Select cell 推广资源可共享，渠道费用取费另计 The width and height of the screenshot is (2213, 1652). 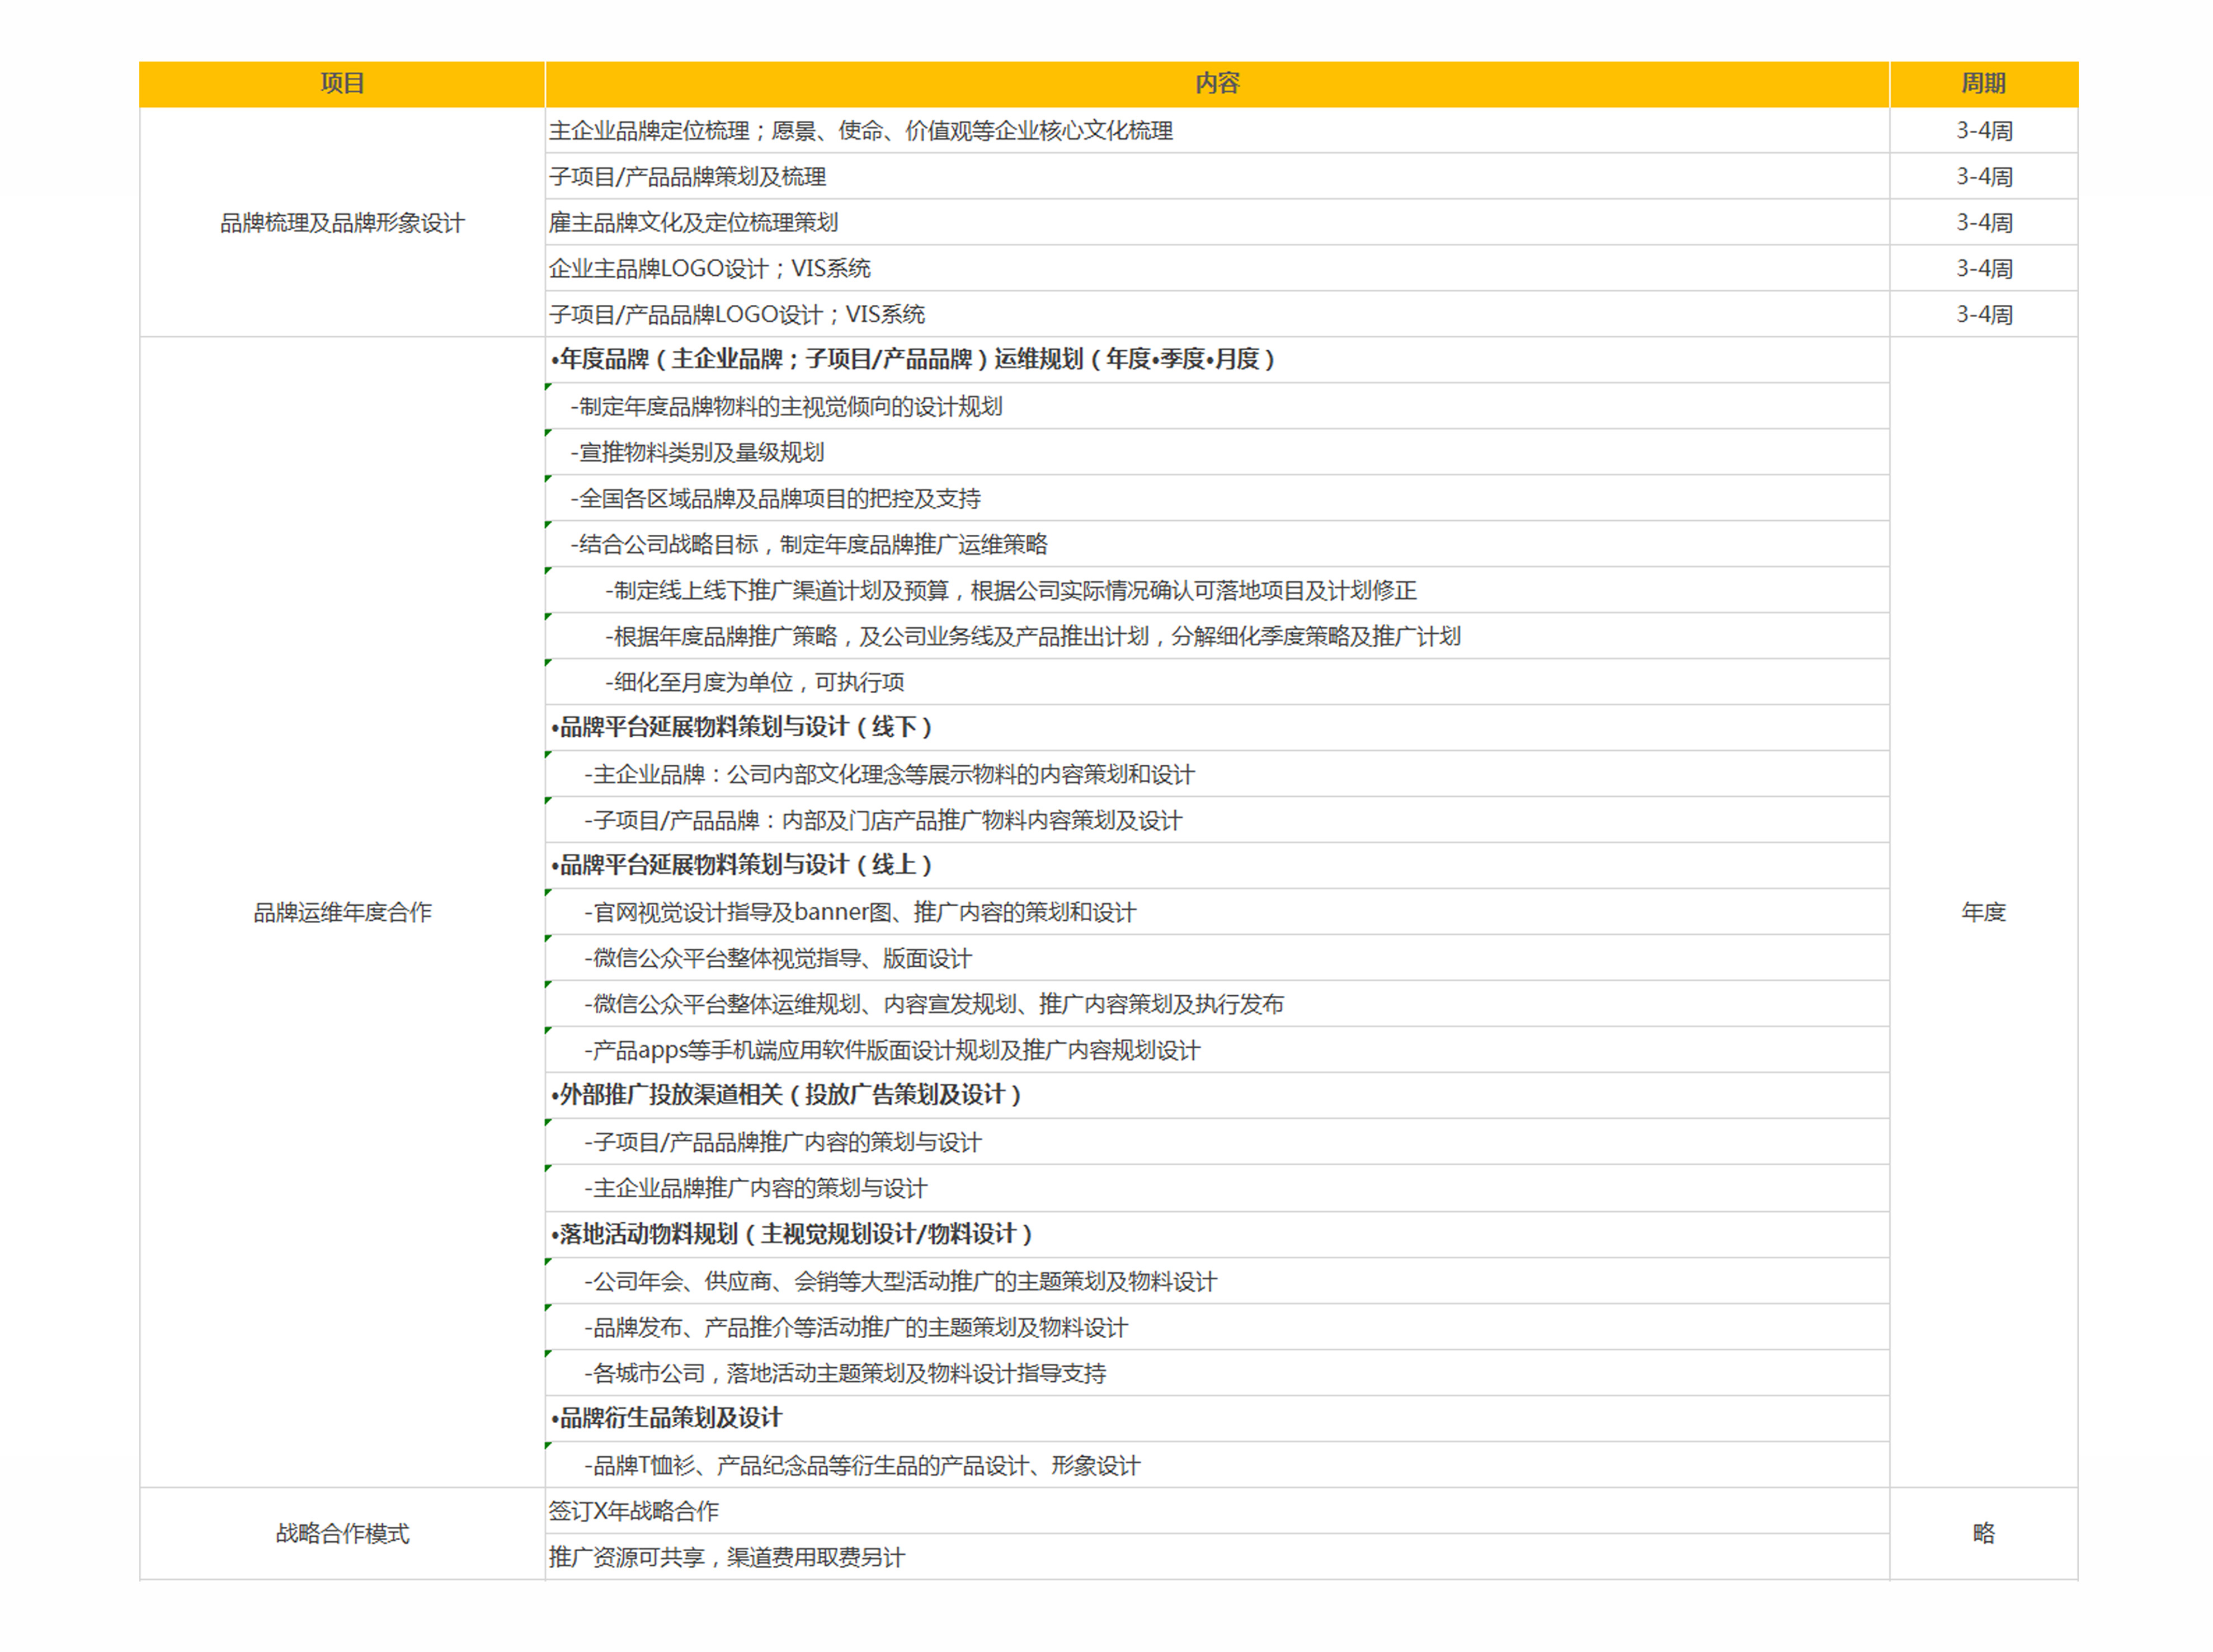1217,1557
